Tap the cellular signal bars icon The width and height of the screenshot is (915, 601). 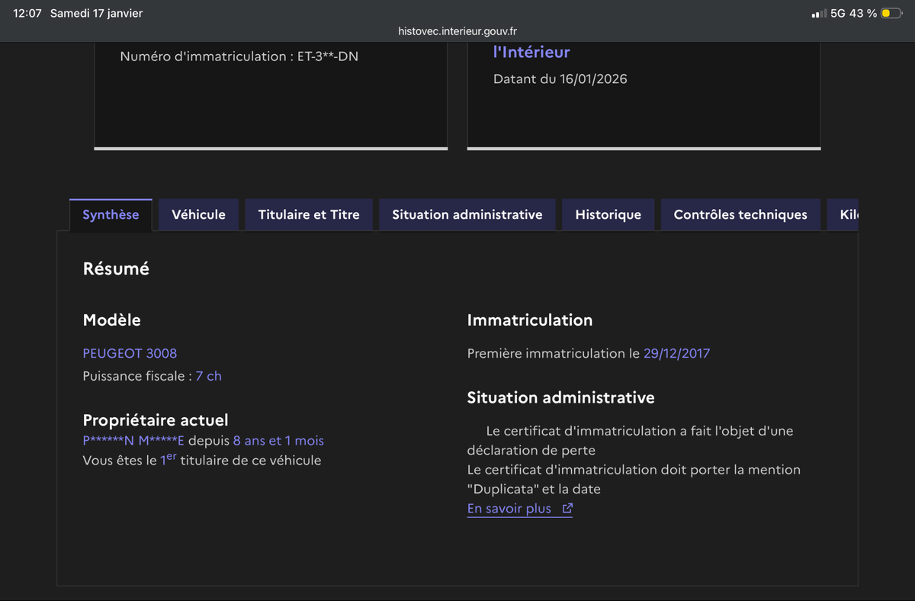click(x=819, y=14)
